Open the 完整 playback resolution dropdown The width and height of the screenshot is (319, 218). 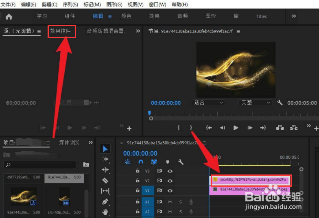click(256, 102)
